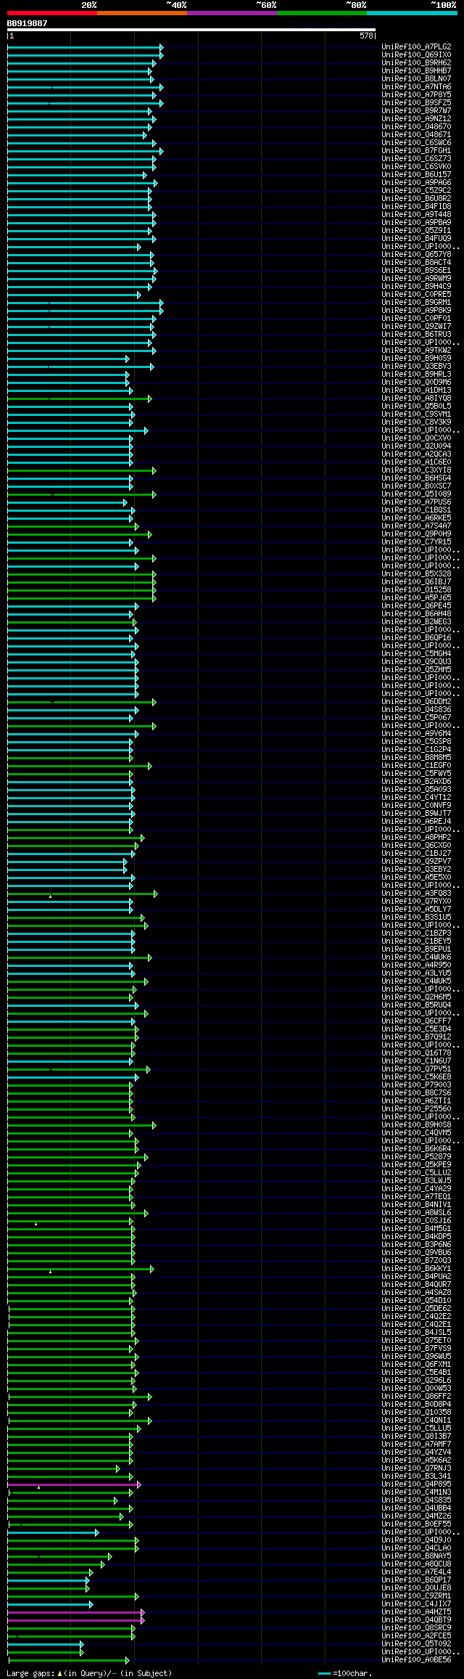Select the UniRef100_B8NAY5 label

pos(416,1556)
